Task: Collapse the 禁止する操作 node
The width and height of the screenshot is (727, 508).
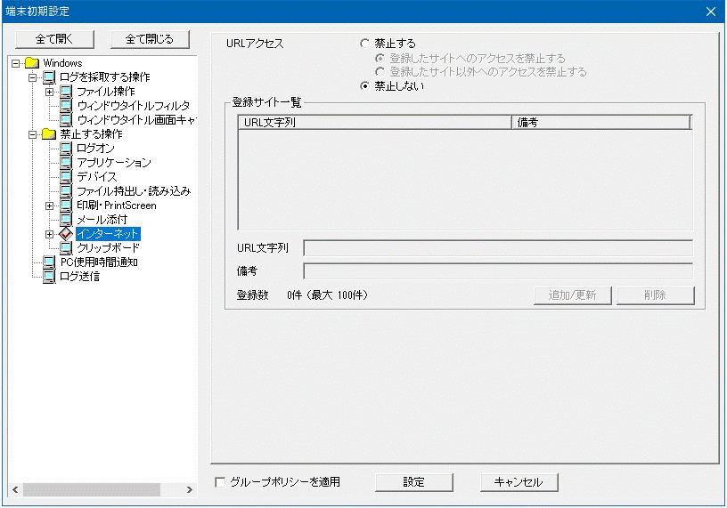Action: [32, 134]
